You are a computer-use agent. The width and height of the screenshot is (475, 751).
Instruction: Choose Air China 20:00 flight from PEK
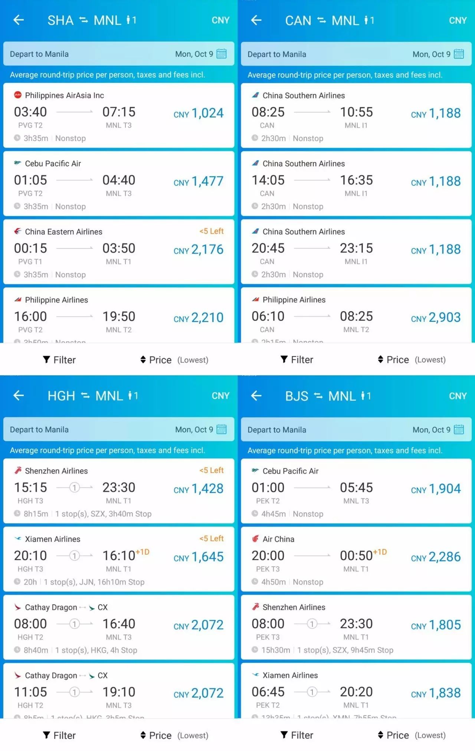pyautogui.click(x=356, y=559)
